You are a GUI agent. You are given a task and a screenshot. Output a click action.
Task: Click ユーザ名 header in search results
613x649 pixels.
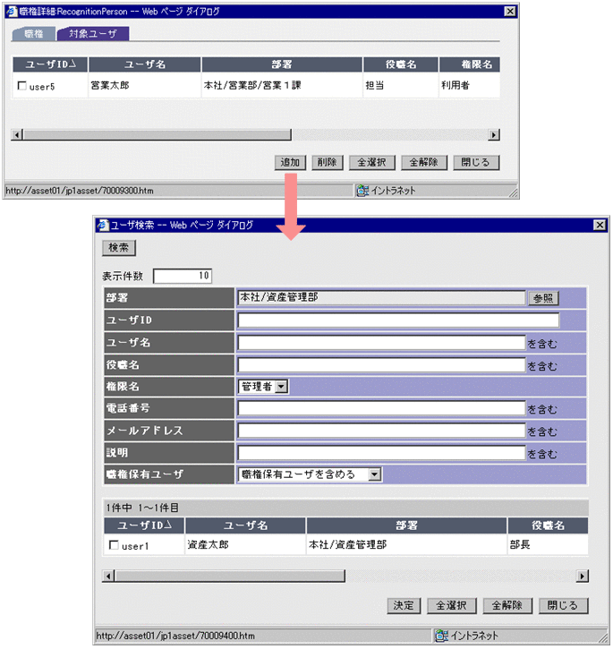click(245, 525)
